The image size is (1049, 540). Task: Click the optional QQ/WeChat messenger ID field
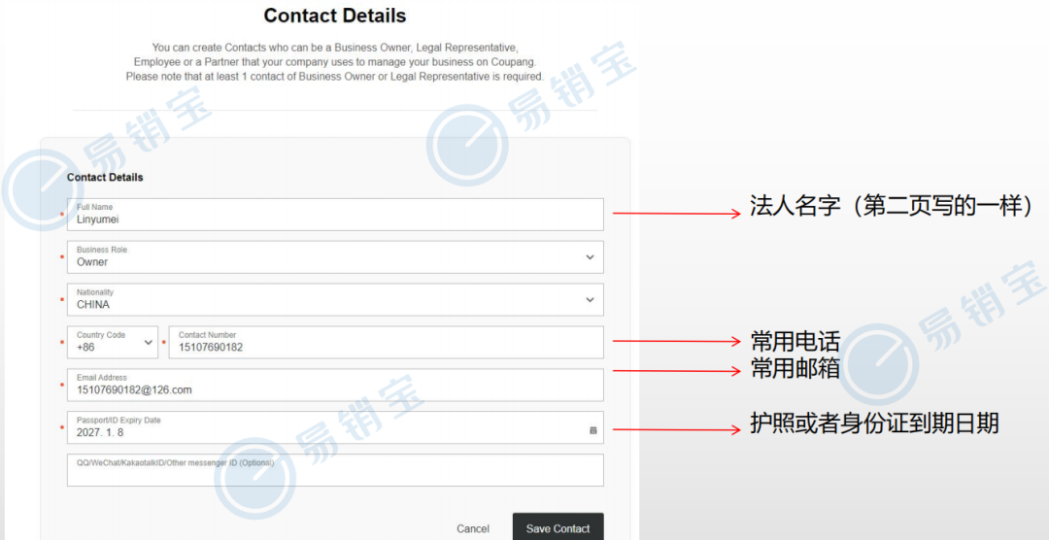coord(335,470)
